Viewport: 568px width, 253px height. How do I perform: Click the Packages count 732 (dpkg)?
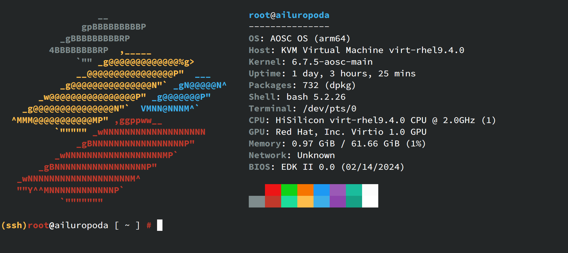coord(329,85)
